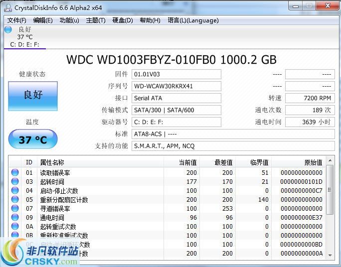Click the CrystalDiskInfo title bar app icon
Screen dimensions: 341x267
point(8,8)
